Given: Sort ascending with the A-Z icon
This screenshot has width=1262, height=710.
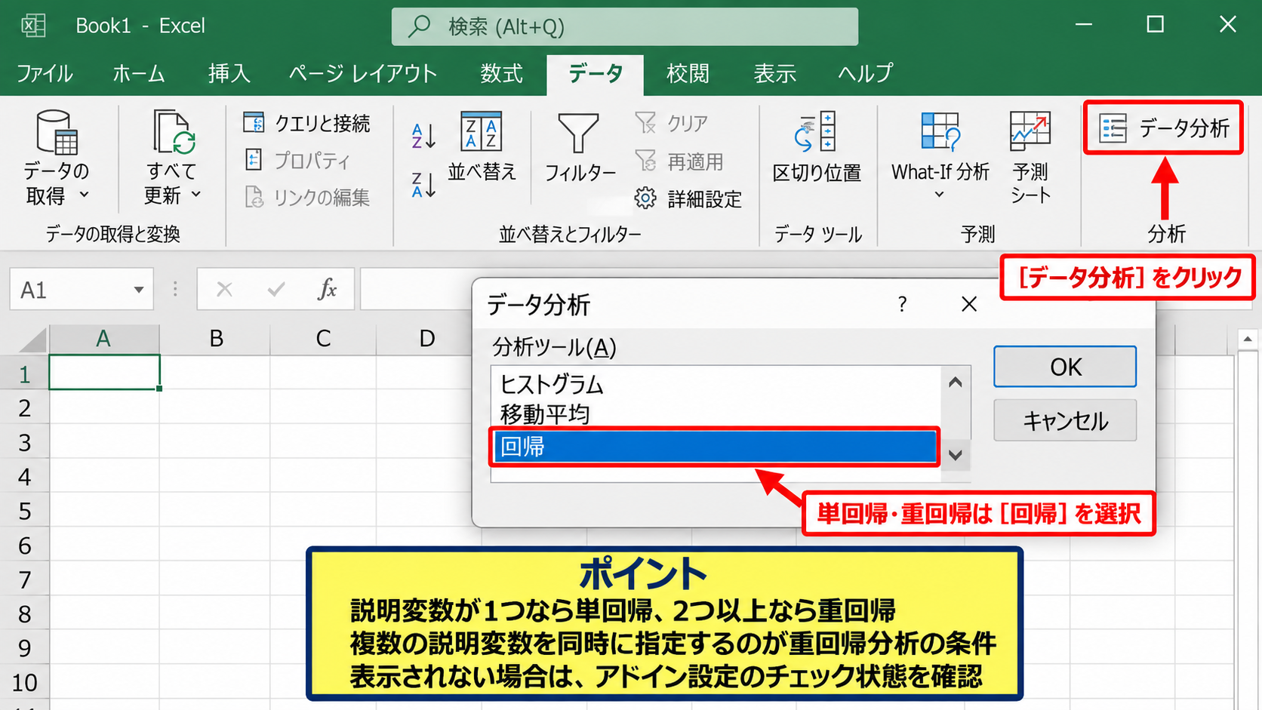Looking at the screenshot, I should (423, 136).
